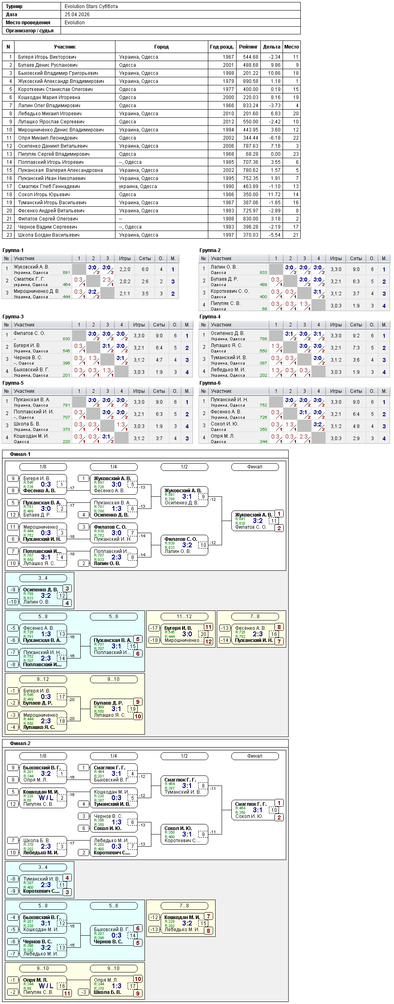Click the 11...12 placement match label
Image resolution: width=394 pixels, height=1004 pixels.
coord(184,616)
